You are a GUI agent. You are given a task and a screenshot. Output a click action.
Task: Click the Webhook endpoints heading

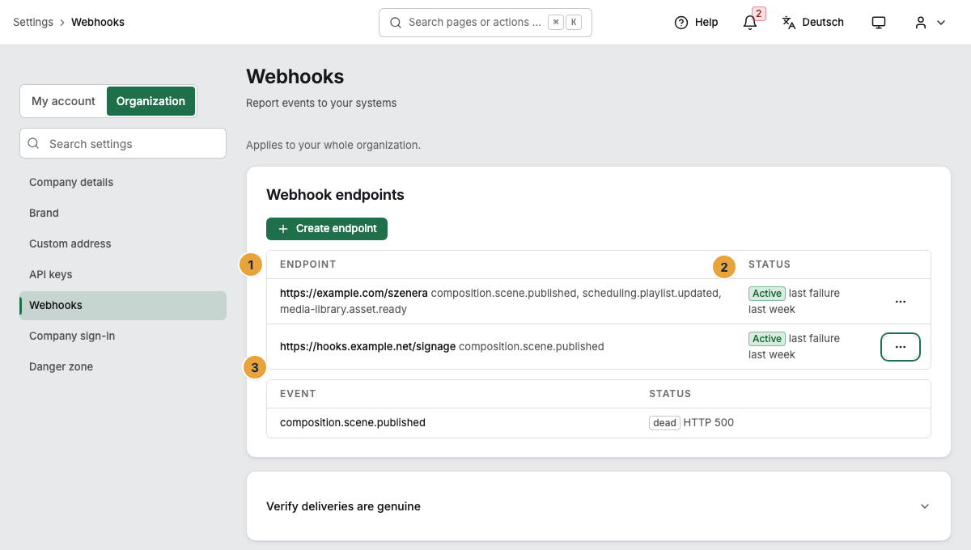tap(335, 195)
